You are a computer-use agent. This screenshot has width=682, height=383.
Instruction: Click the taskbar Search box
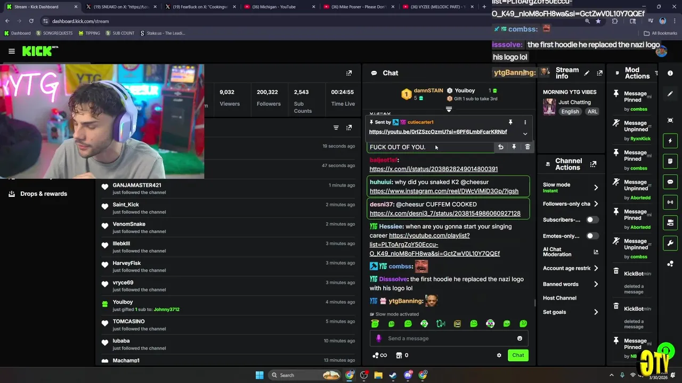click(304, 375)
